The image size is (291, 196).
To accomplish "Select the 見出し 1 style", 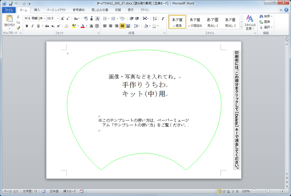I will 213,22.
